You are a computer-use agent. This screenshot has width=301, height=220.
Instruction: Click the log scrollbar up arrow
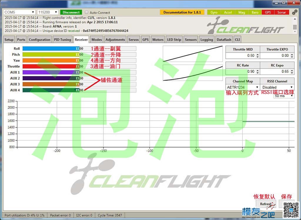295,19
